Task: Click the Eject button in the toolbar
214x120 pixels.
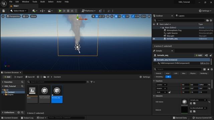Action: 72,11
